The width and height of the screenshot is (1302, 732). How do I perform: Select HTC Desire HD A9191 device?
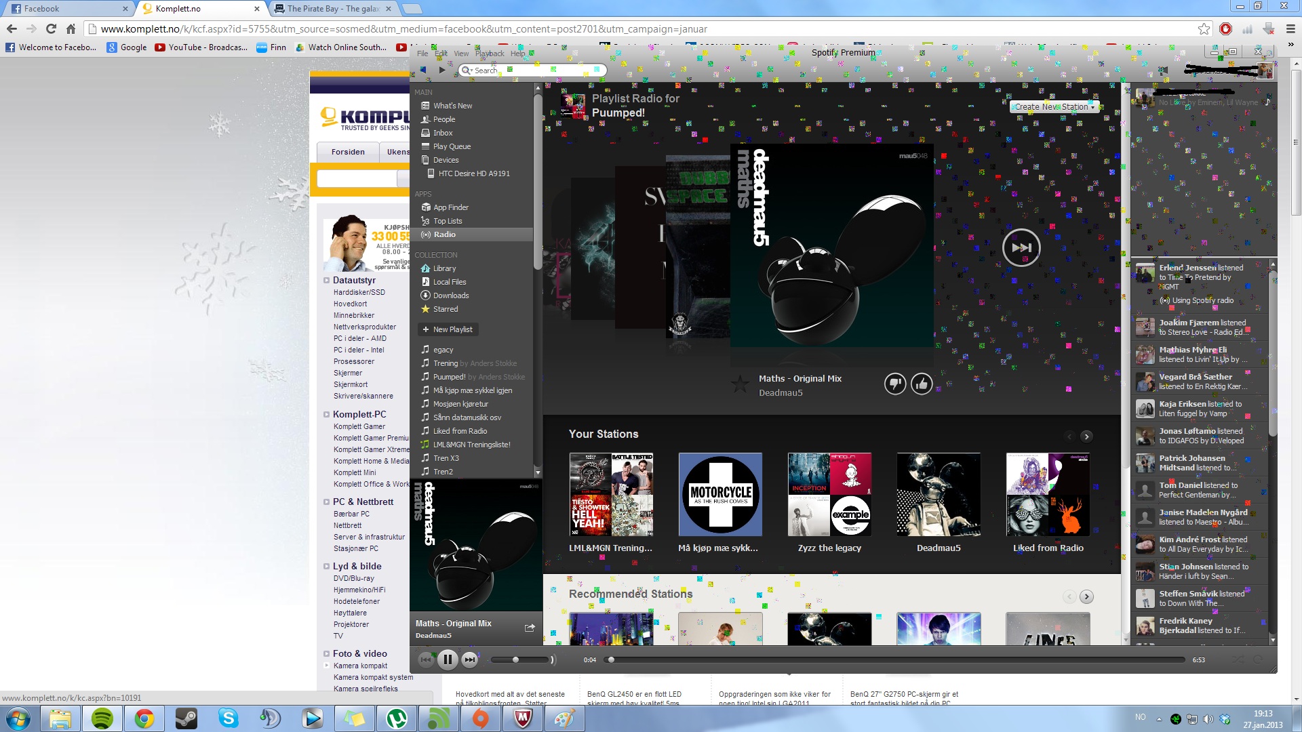473,174
